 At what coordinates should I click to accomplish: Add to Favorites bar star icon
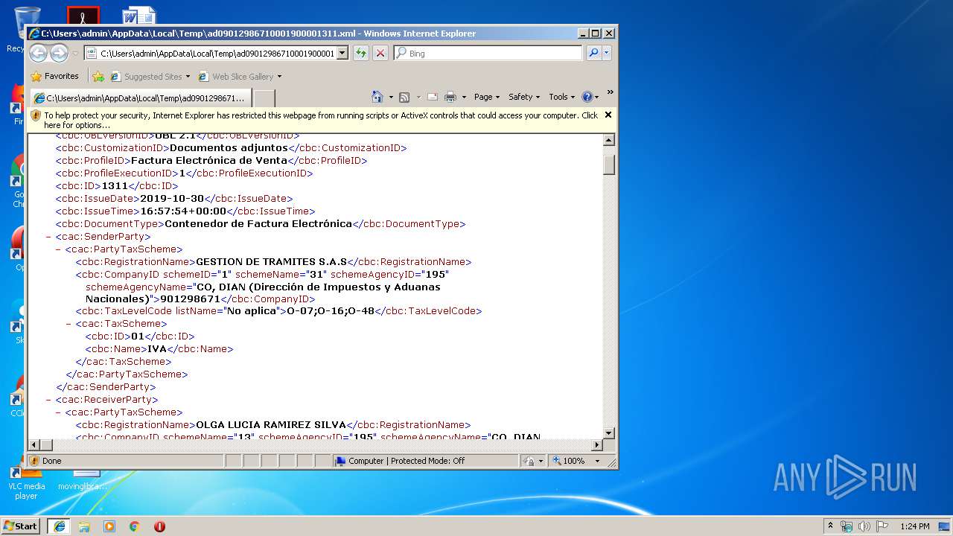point(98,76)
